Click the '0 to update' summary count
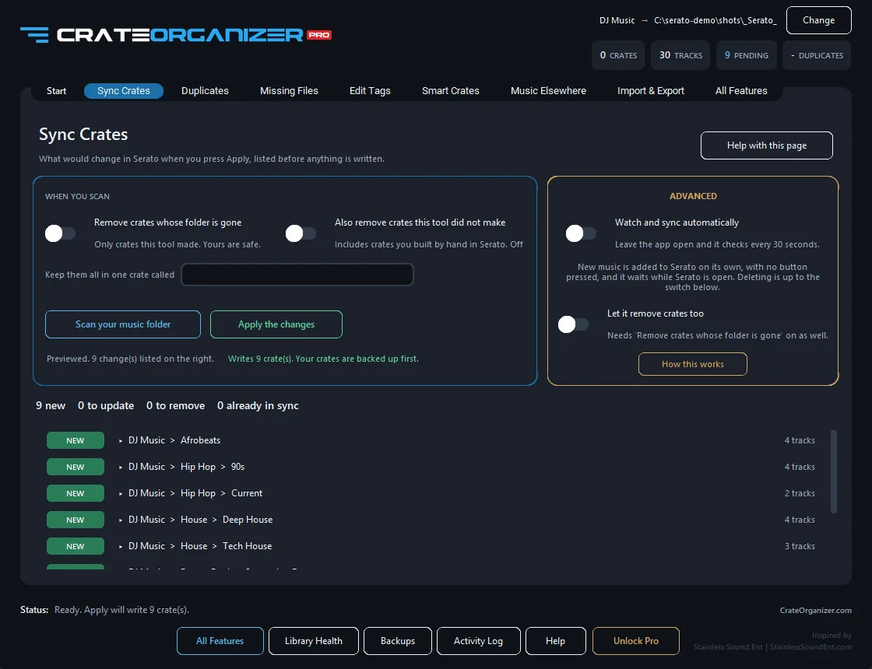 (x=106, y=406)
